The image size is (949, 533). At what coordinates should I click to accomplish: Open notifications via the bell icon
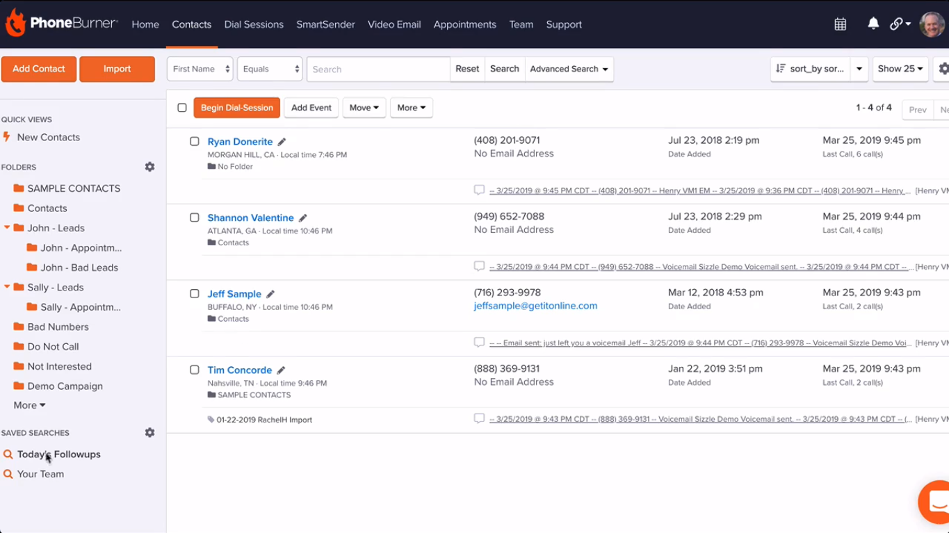point(873,24)
